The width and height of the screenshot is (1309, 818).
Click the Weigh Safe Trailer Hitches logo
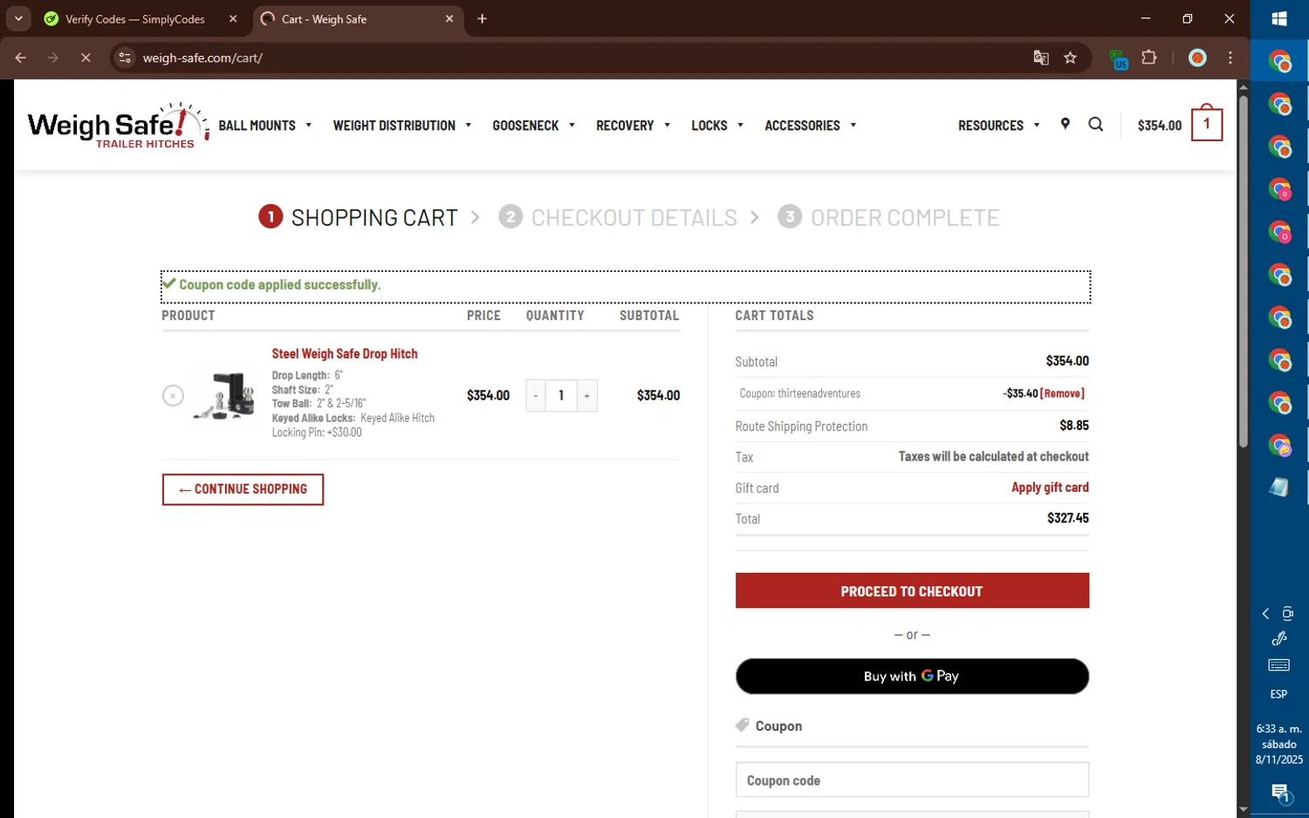tap(118, 126)
